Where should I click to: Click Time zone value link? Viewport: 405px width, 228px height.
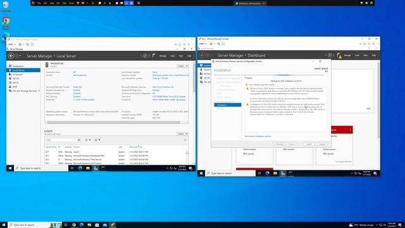(169, 96)
